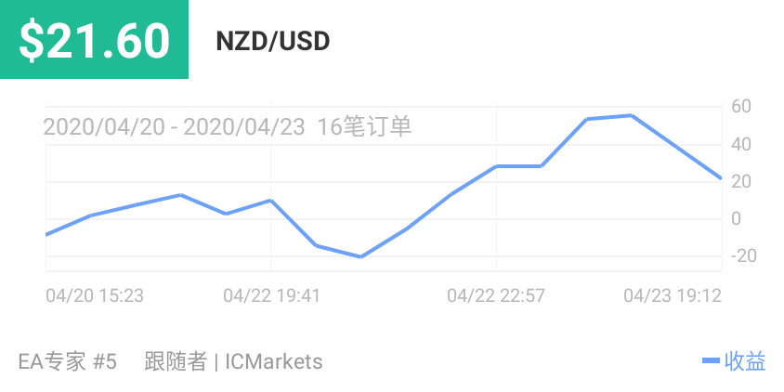Toggle the 收益 legend series
The width and height of the screenshot is (784, 392).
[745, 361]
